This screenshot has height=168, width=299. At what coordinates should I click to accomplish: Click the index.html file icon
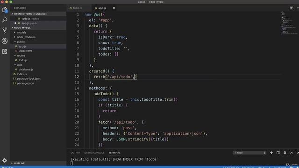point(16,51)
